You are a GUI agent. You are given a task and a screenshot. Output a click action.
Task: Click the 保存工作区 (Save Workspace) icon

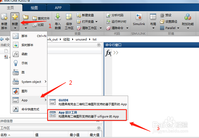tap(69, 17)
